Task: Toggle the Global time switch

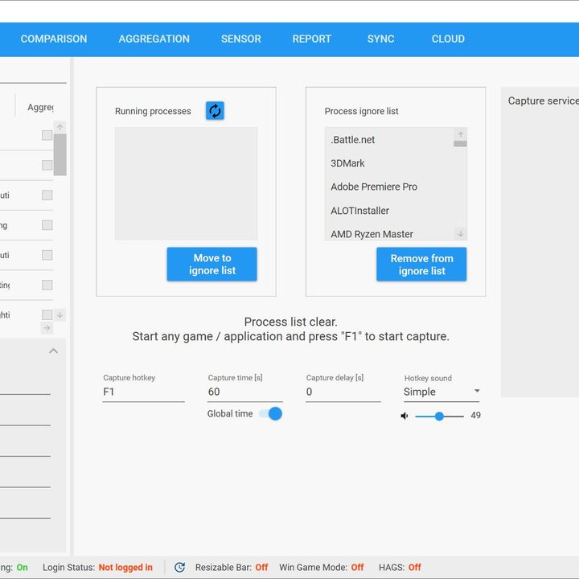Action: [x=271, y=413]
